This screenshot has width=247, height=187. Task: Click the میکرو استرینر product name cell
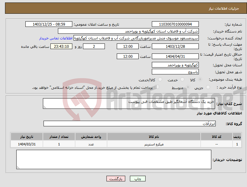click(x=154, y=144)
